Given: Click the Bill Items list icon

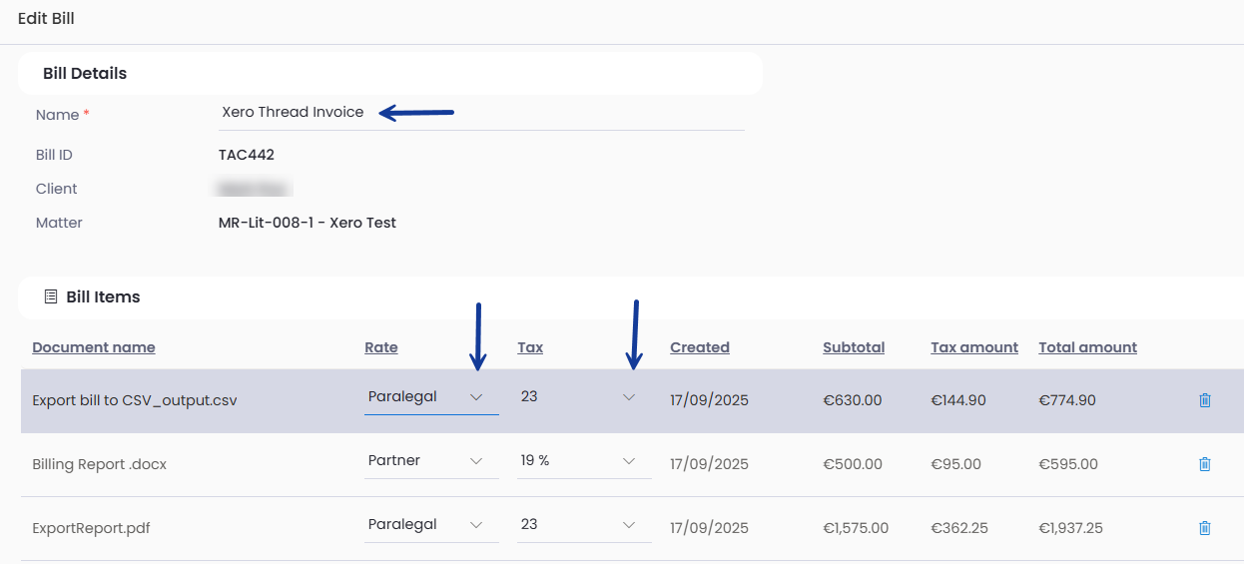Looking at the screenshot, I should tap(51, 296).
